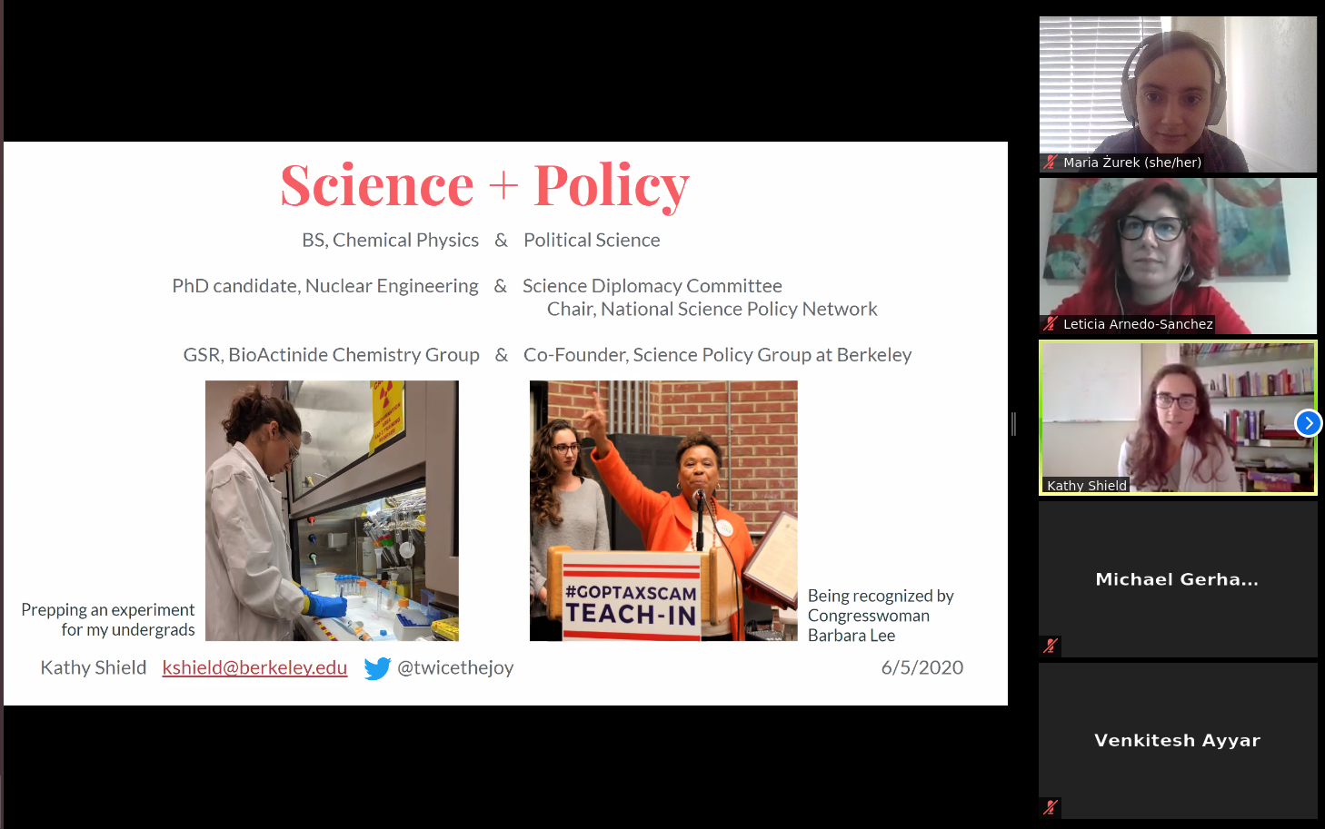
Task: Click the Science + Policy slide title
Action: click(x=484, y=184)
